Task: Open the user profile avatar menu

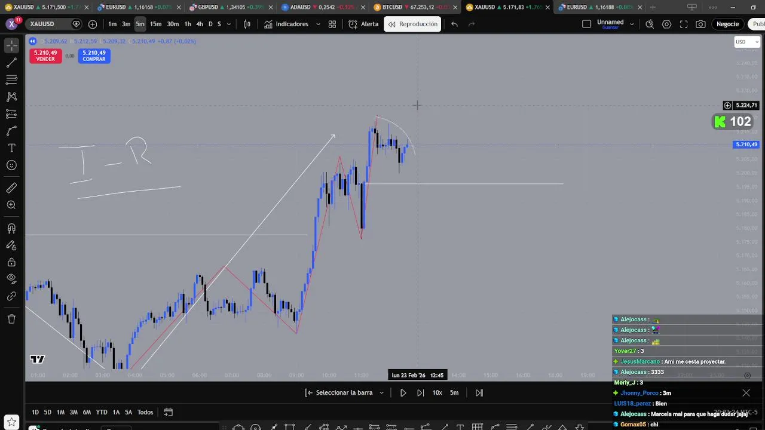Action: (11, 24)
